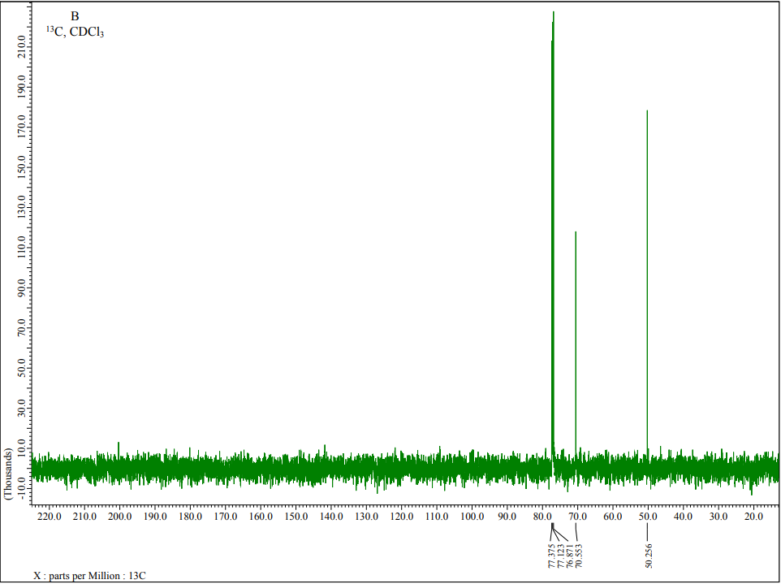Click the 50.0 y-axis tick label
This screenshot has height=584, width=781.
22,369
